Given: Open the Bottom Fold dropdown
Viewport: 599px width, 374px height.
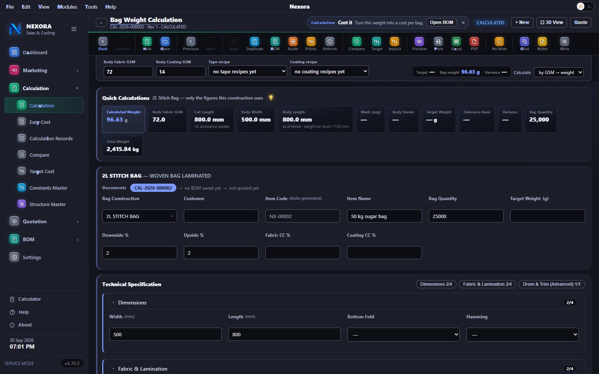Looking at the screenshot, I should point(404,334).
